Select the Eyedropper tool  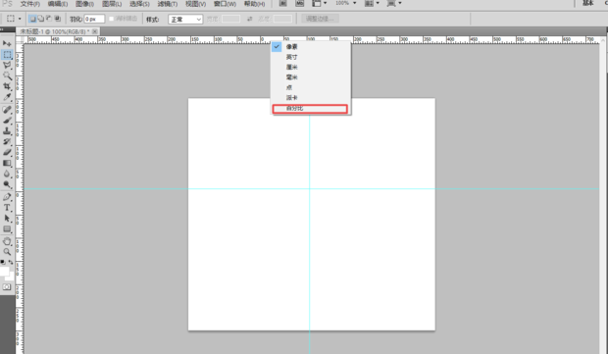[7, 97]
